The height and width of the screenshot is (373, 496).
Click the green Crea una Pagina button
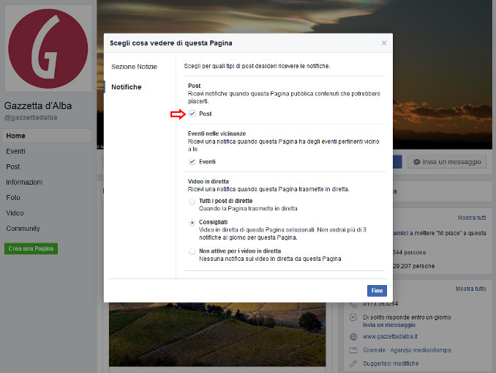click(x=31, y=248)
